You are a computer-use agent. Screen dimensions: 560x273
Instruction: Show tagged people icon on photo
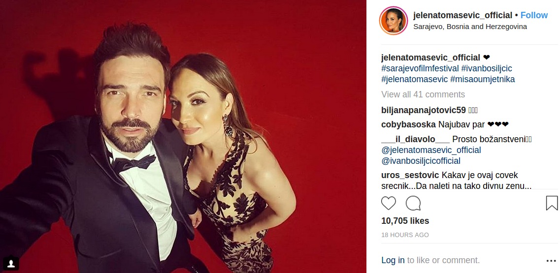11,264
